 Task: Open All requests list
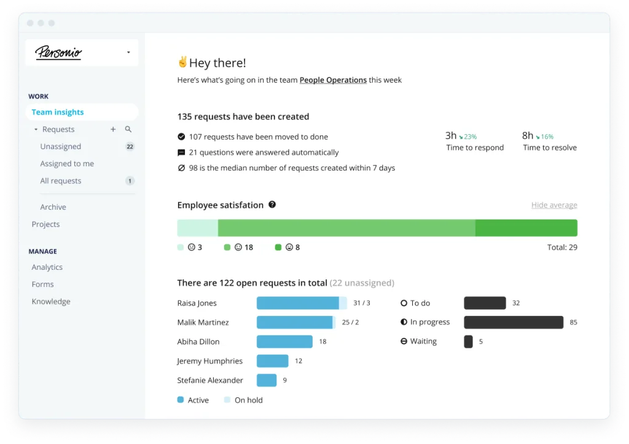click(61, 181)
